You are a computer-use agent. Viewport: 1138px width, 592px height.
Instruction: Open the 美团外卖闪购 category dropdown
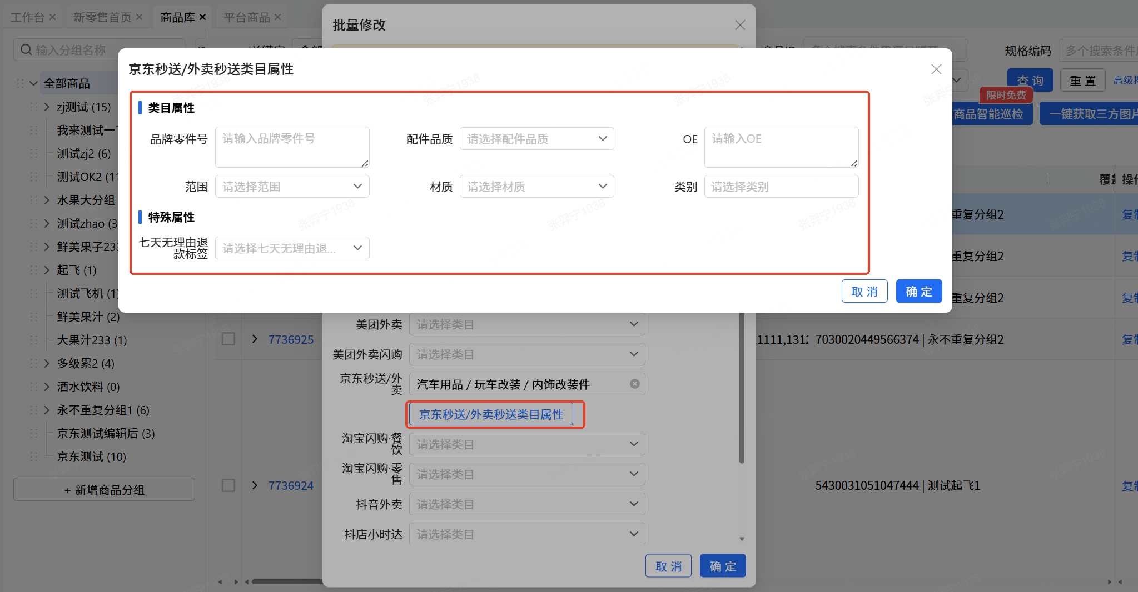[x=527, y=354]
